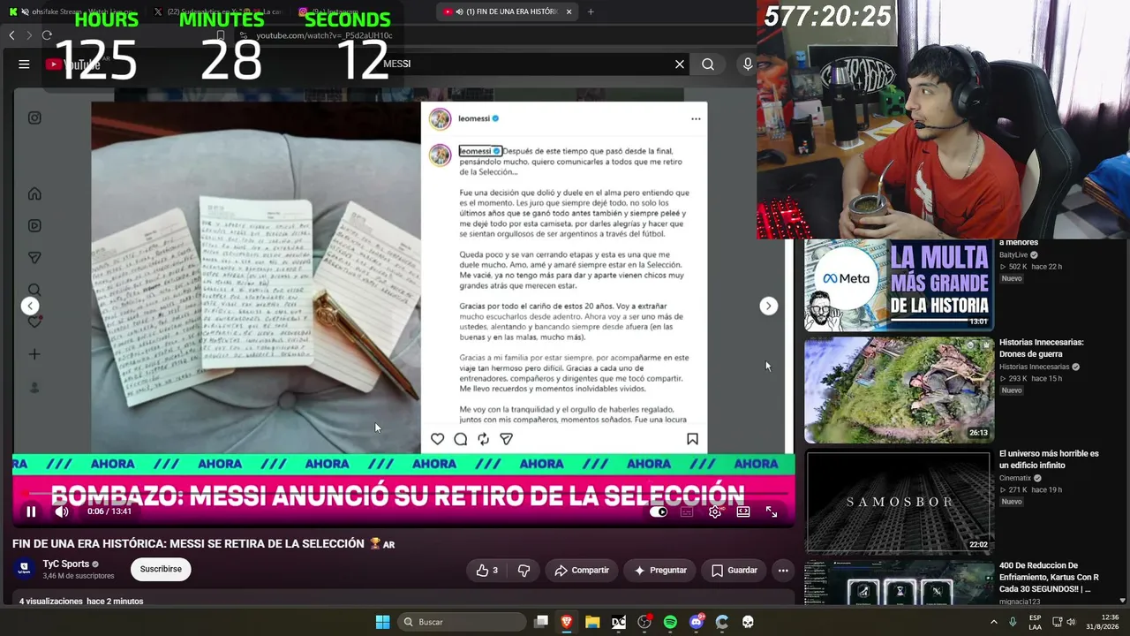This screenshot has height=636, width=1130.
Task: Click the comment bubble icon on Instagram post
Action: [460, 439]
